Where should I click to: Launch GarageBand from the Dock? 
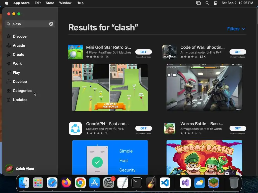(x=151, y=183)
